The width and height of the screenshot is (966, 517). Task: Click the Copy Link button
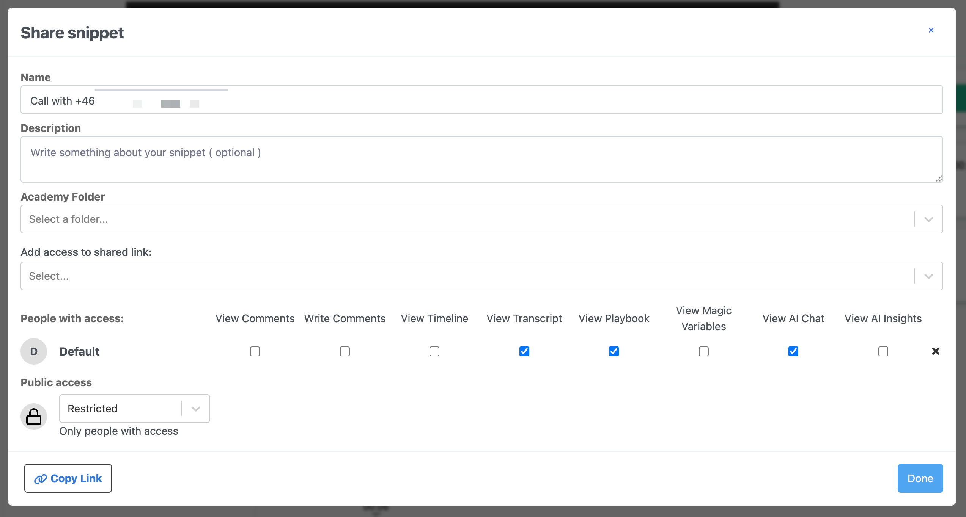click(68, 478)
